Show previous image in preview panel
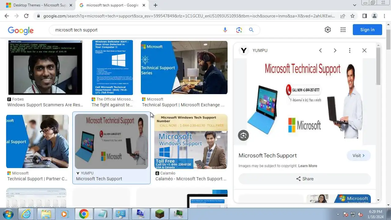The width and height of the screenshot is (391, 220). tap(320, 50)
